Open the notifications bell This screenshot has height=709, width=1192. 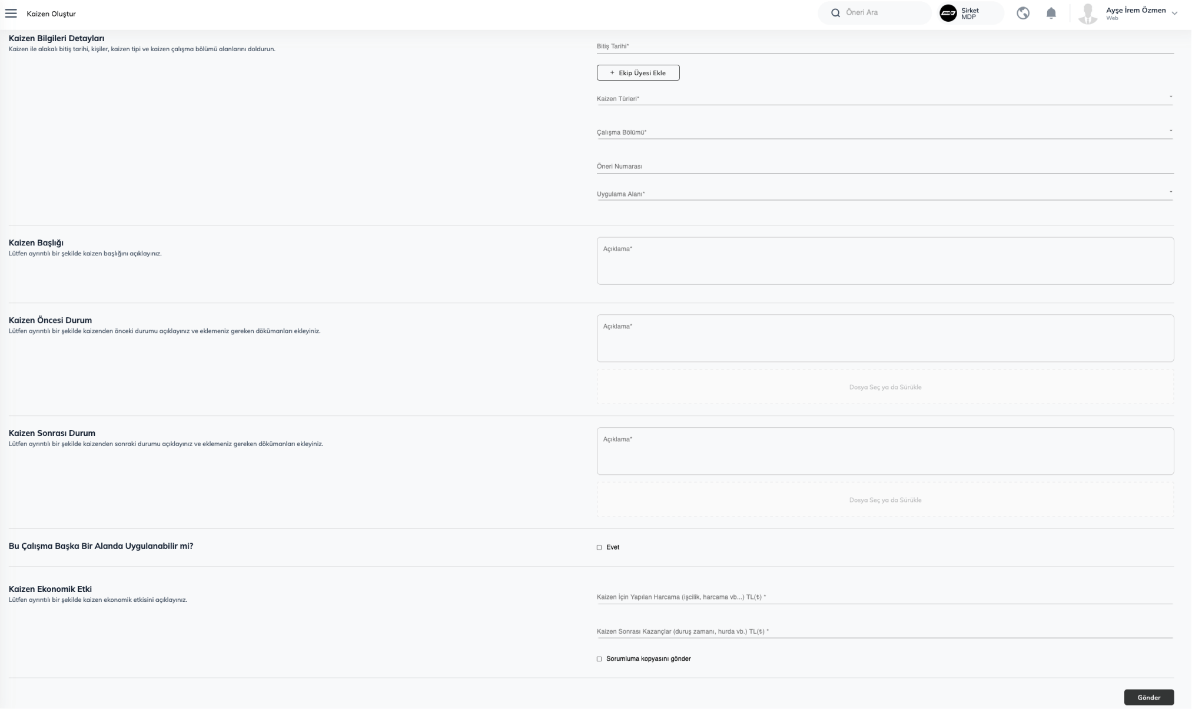point(1051,13)
